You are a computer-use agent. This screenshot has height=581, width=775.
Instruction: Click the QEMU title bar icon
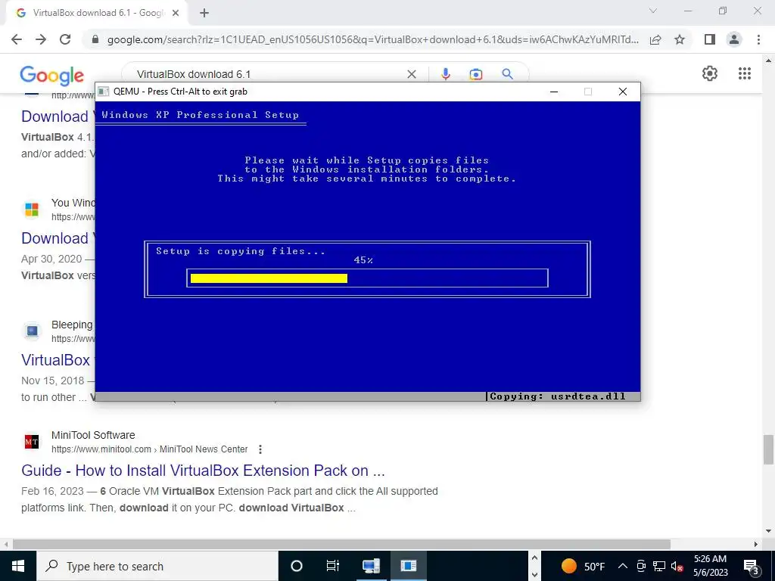coord(103,92)
